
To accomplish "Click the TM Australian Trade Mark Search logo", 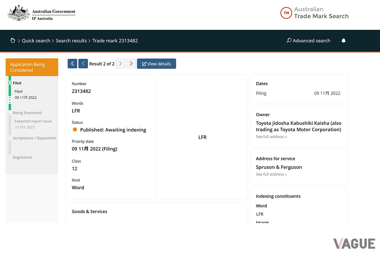I will click(x=314, y=13).
